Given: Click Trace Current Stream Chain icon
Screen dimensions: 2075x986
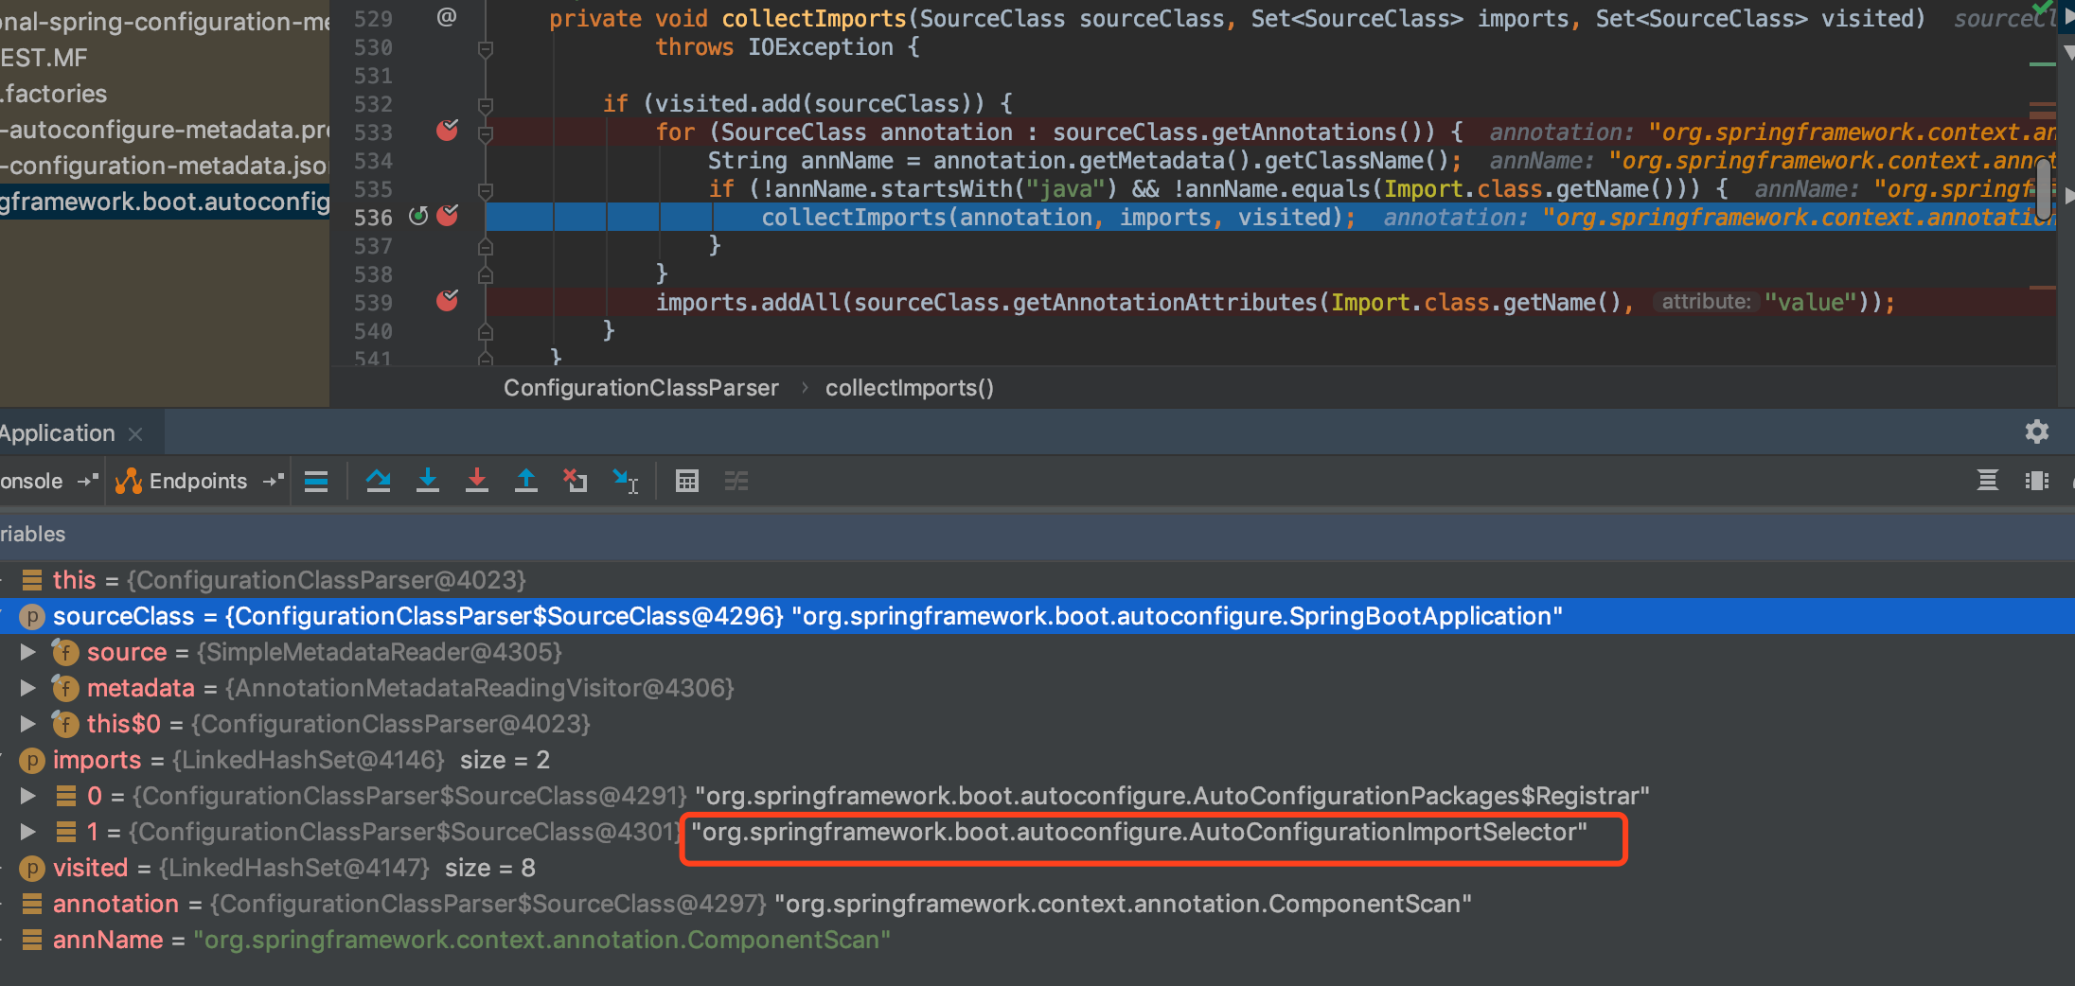Looking at the screenshot, I should (x=736, y=482).
